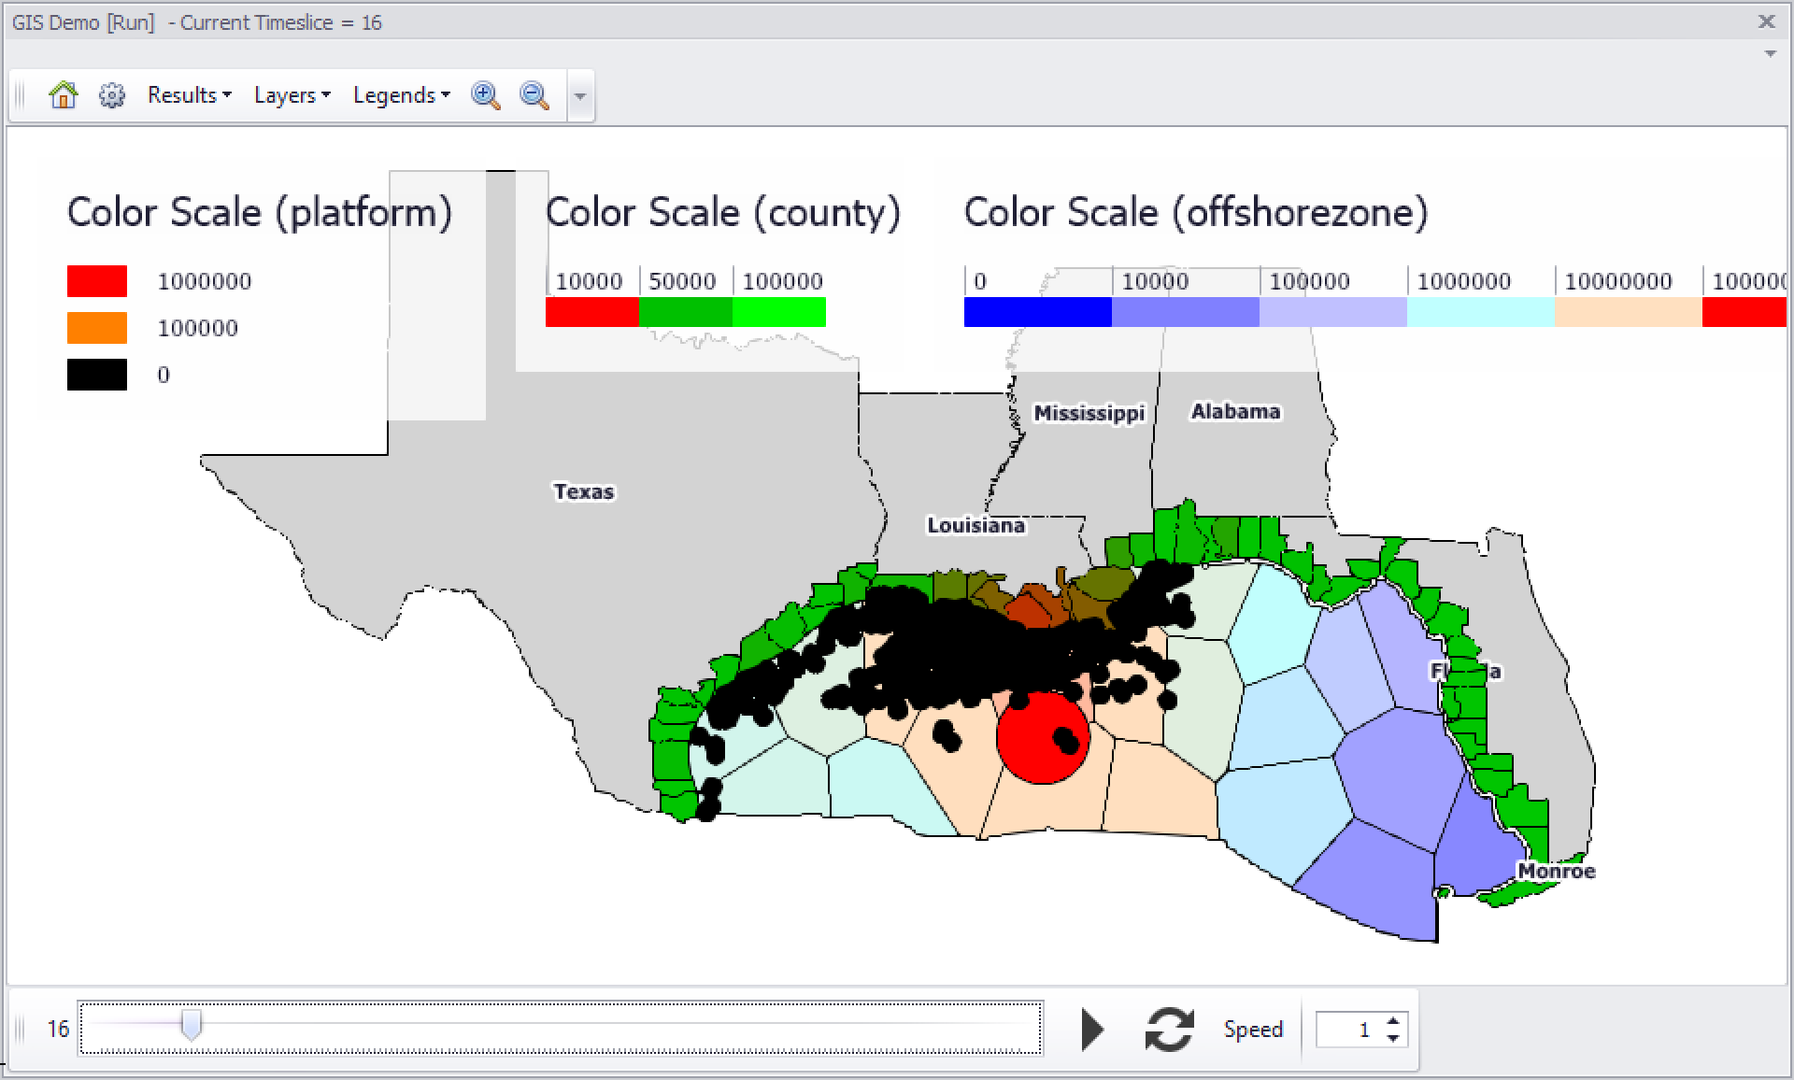
Task: Open the Layers dropdown menu
Action: click(292, 95)
